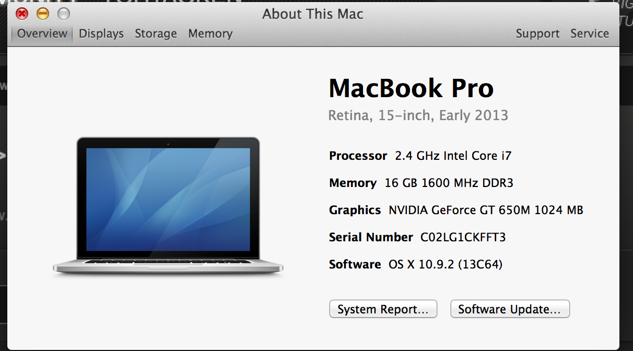Viewport: 633px width, 351px height.
Task: Click the 16 GB 1600 MHz DDR3 text
Action: coord(449,183)
